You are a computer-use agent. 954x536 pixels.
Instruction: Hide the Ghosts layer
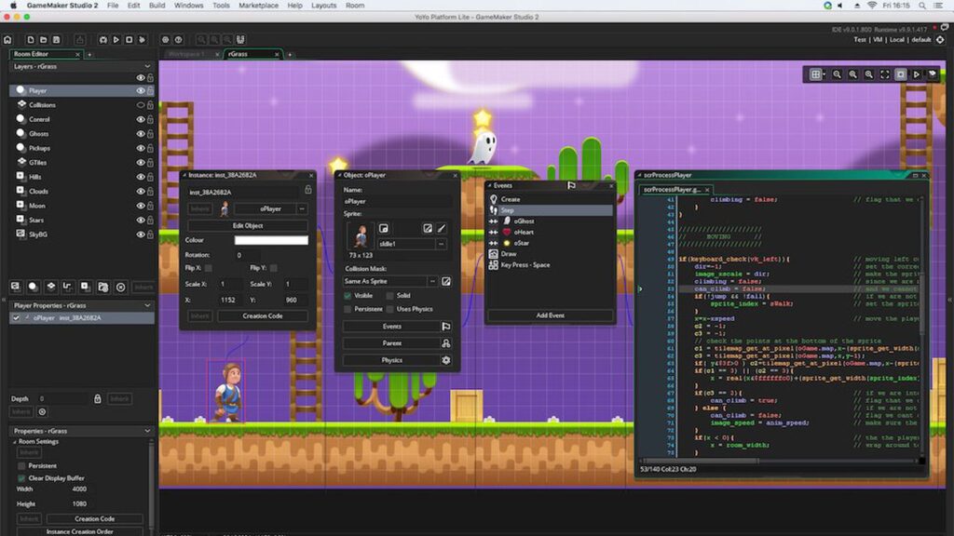(140, 134)
